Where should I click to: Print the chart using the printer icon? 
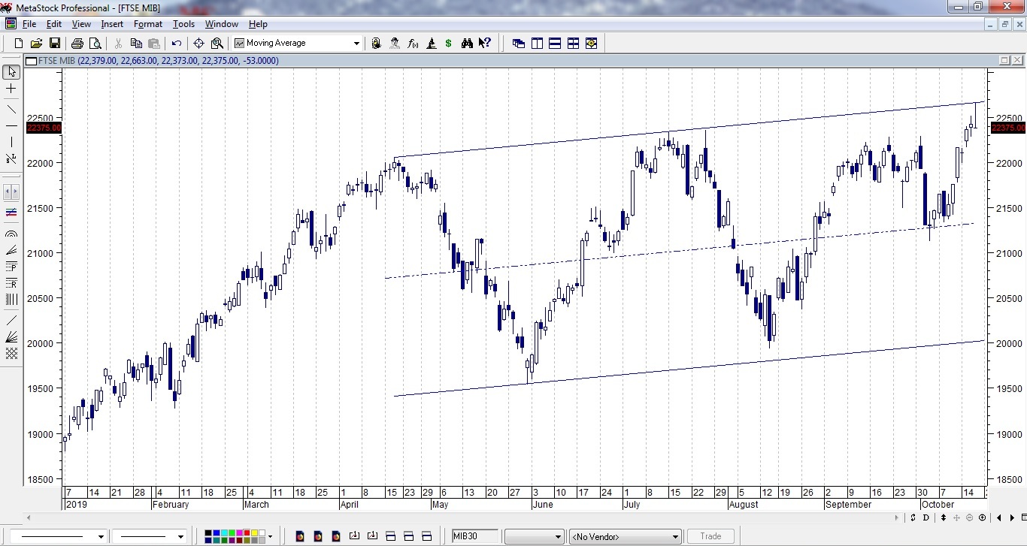click(x=77, y=44)
